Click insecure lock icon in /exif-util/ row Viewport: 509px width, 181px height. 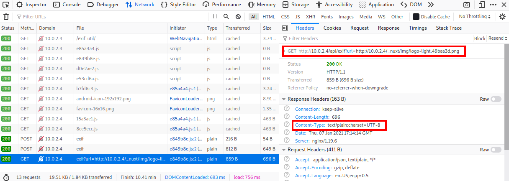pos(41,38)
